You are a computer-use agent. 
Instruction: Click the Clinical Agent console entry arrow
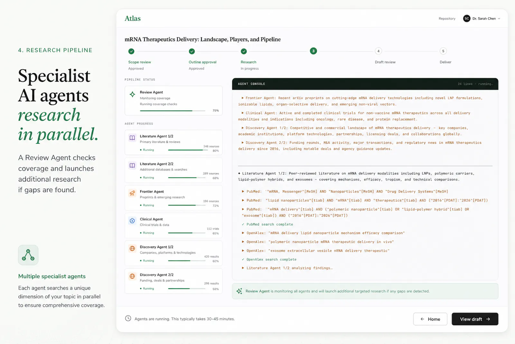[x=243, y=113]
